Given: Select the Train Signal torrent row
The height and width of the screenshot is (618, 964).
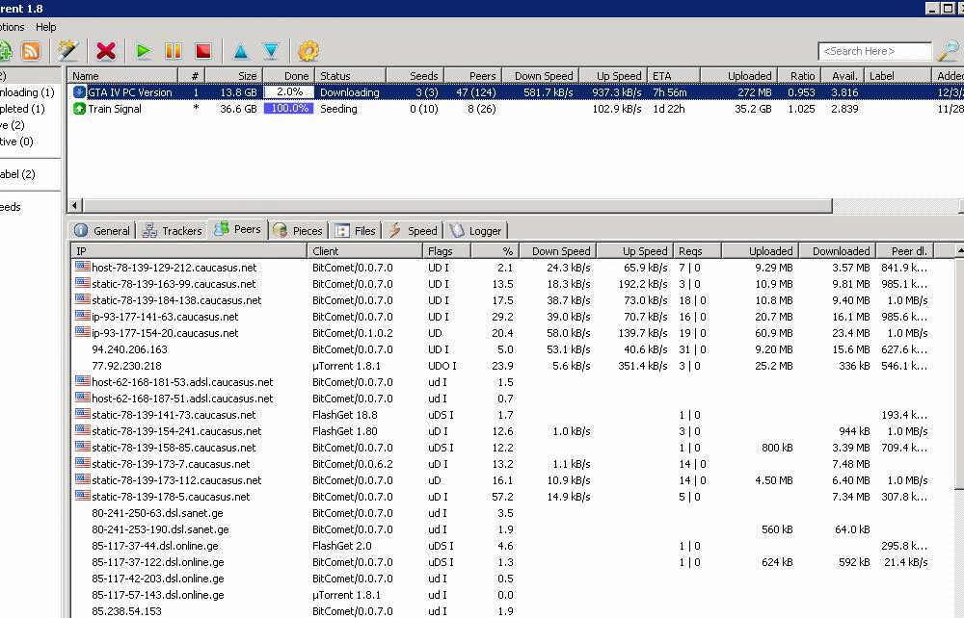Looking at the screenshot, I should click(x=115, y=109).
